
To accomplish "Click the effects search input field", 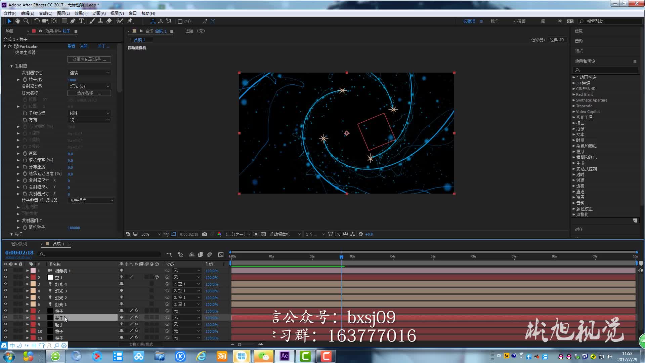I will point(607,70).
